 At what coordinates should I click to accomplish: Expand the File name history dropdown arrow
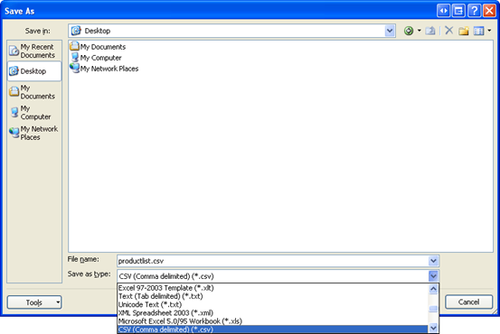[433, 261]
